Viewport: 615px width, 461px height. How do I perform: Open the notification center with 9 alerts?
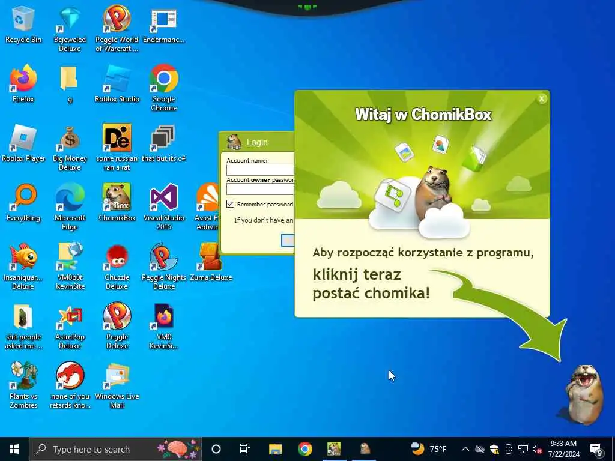[x=596, y=450]
